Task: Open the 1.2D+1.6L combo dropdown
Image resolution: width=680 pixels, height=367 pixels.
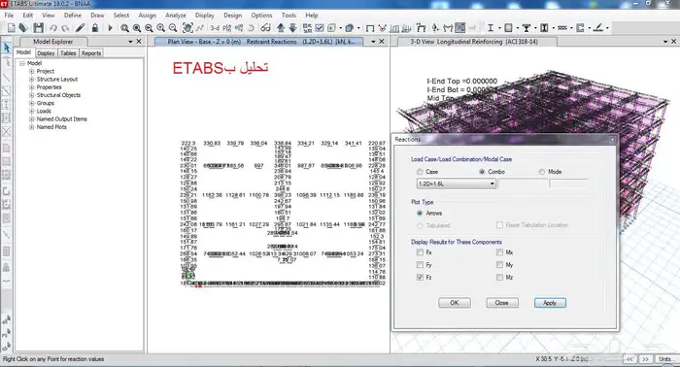Action: pyautogui.click(x=457, y=183)
